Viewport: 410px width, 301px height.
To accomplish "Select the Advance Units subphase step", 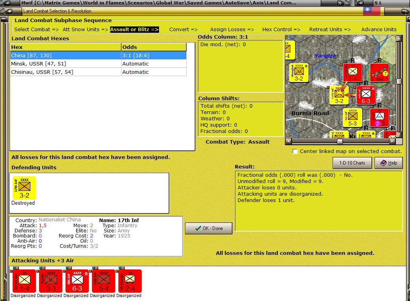I will (x=379, y=29).
